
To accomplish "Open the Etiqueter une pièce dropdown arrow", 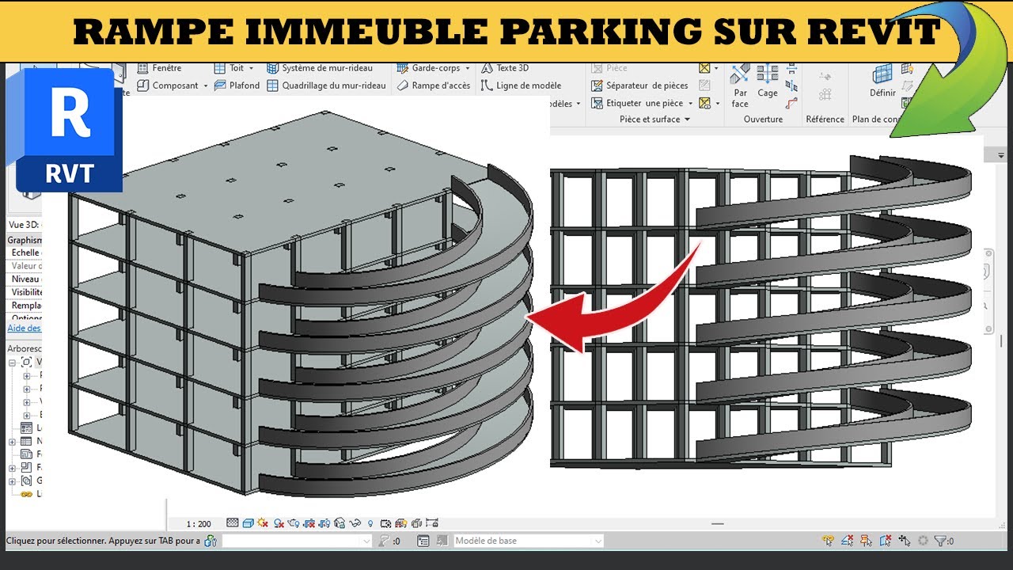I will click(690, 103).
